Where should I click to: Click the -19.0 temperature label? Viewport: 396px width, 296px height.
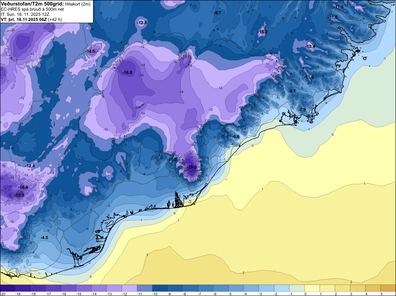tap(192, 167)
